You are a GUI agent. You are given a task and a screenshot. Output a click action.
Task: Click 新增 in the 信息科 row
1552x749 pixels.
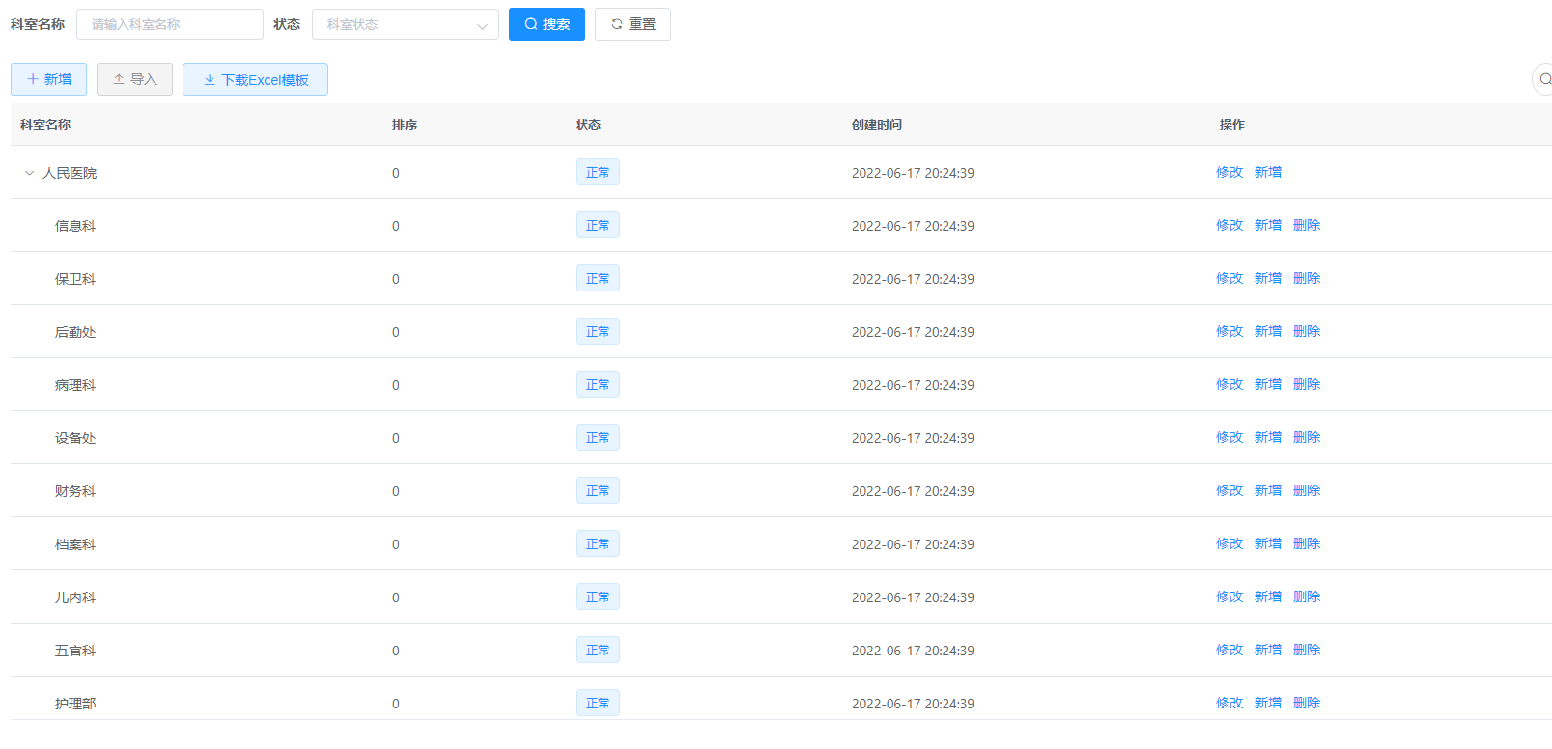tap(1268, 225)
